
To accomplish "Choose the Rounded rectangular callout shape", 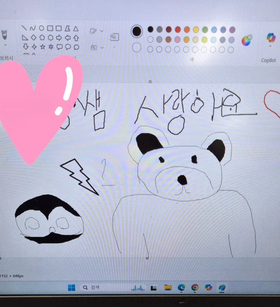I will 60,47.
